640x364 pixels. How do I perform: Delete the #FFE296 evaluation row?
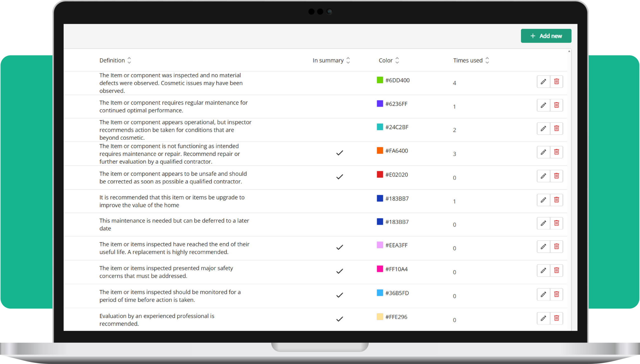pos(556,318)
